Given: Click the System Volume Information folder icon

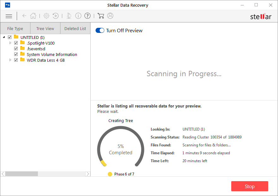Looking at the screenshot, I should point(22,54).
